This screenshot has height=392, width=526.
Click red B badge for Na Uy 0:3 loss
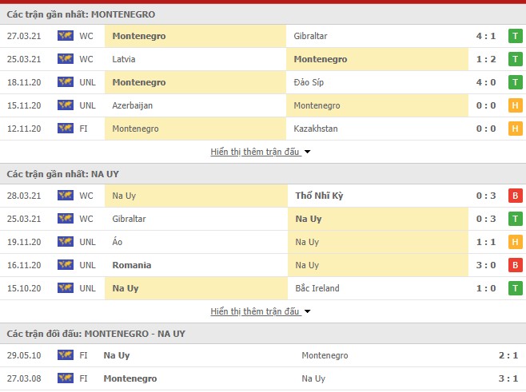point(515,196)
